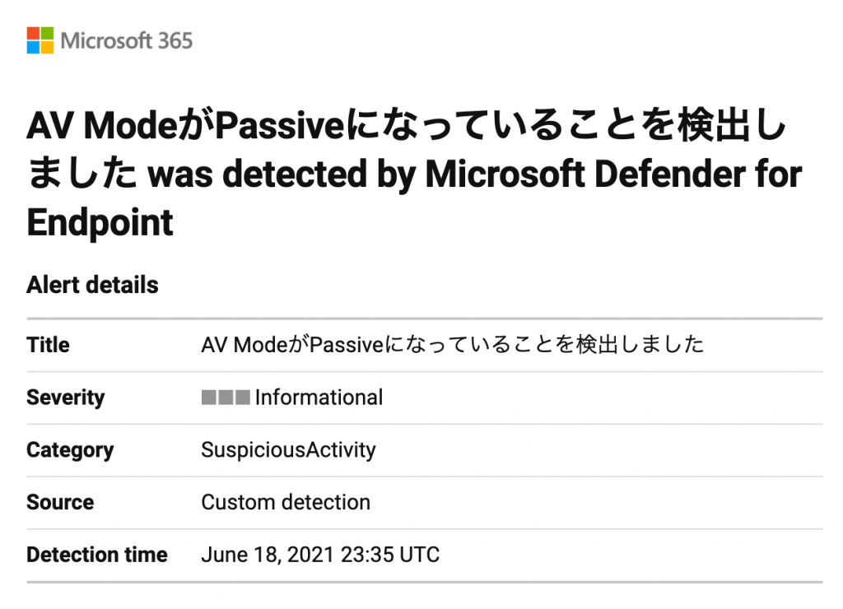Image resolution: width=843 pixels, height=609 pixels.
Task: Click the word Endpoint in headline
Action: 100,222
